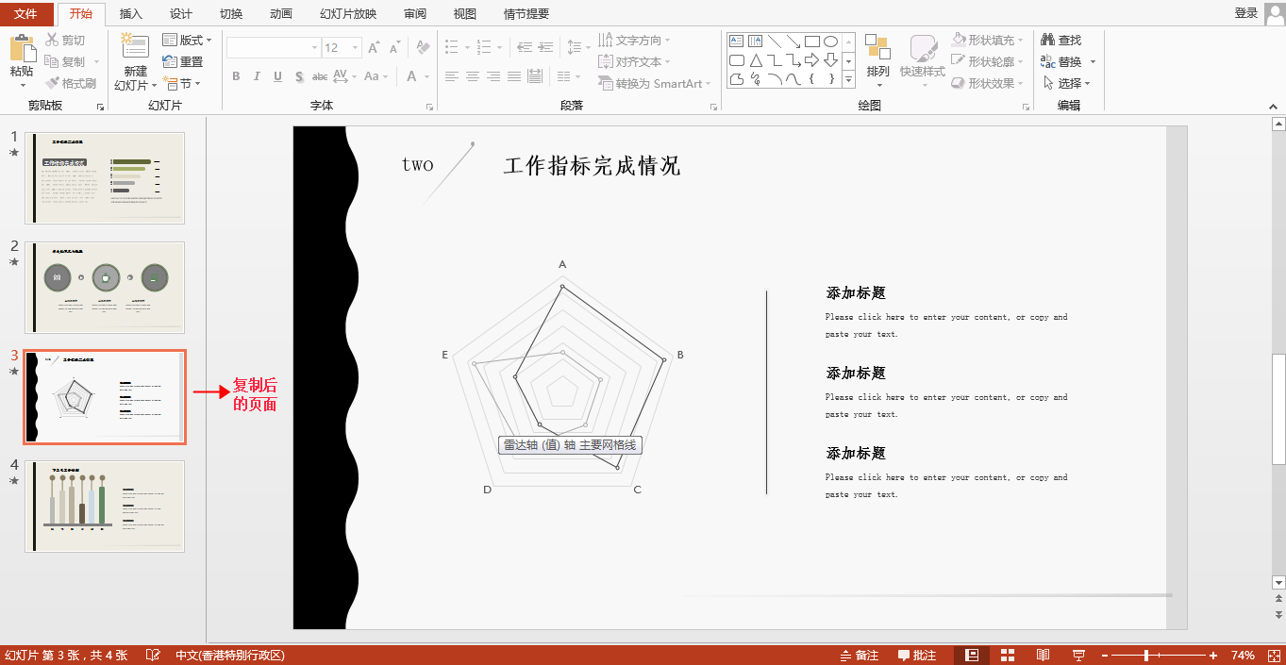
Task: Select the Format Painter (格式刷) tool
Action: (71, 83)
